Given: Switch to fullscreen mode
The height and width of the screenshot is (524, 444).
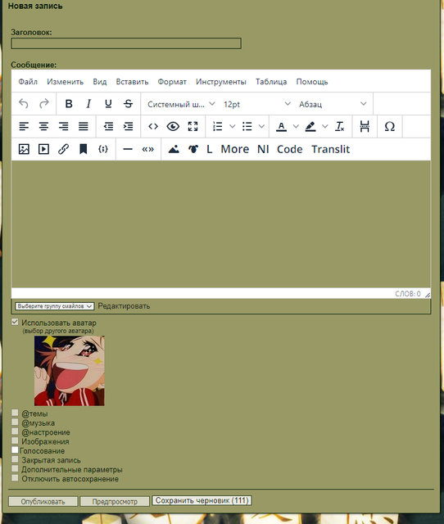Looking at the screenshot, I should (x=193, y=126).
